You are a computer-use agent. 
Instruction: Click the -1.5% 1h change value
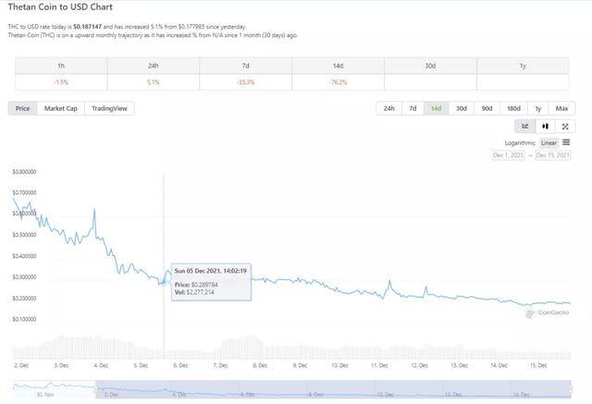click(x=61, y=82)
